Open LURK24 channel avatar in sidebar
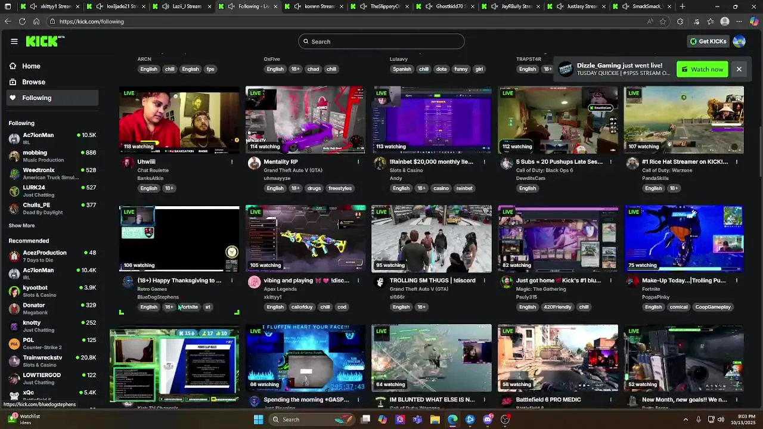Image resolution: width=763 pixels, height=429 pixels. click(14, 191)
